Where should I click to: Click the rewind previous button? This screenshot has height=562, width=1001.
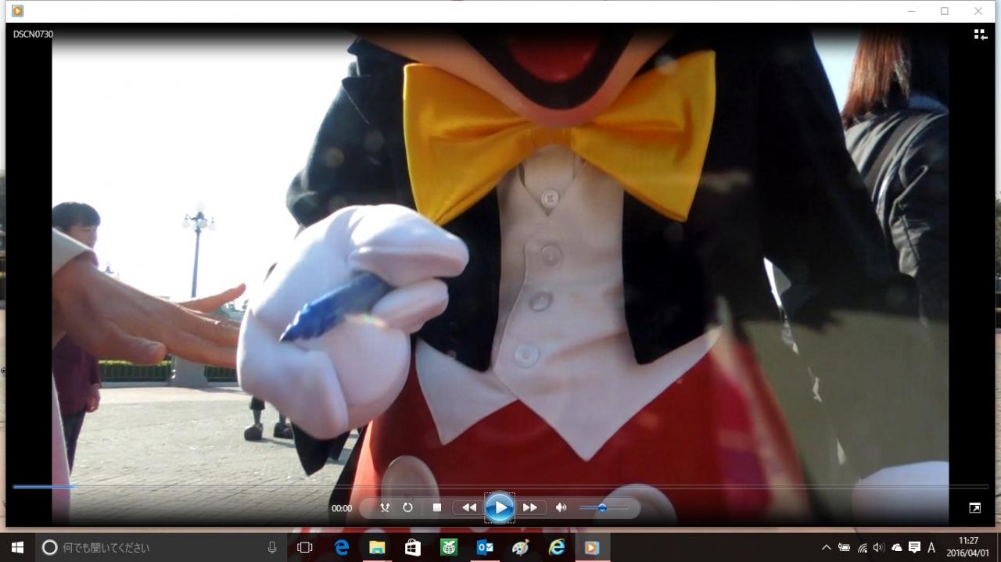(468, 508)
